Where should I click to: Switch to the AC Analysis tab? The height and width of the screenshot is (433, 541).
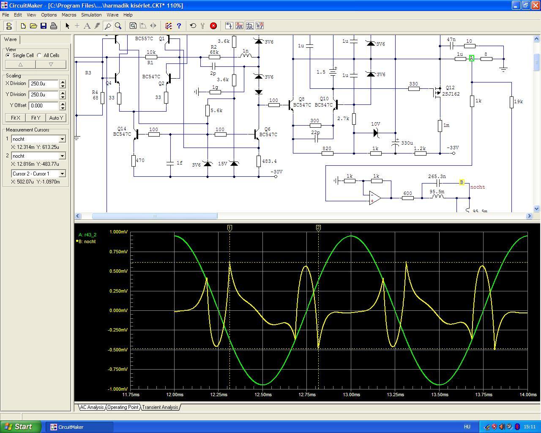click(x=92, y=407)
